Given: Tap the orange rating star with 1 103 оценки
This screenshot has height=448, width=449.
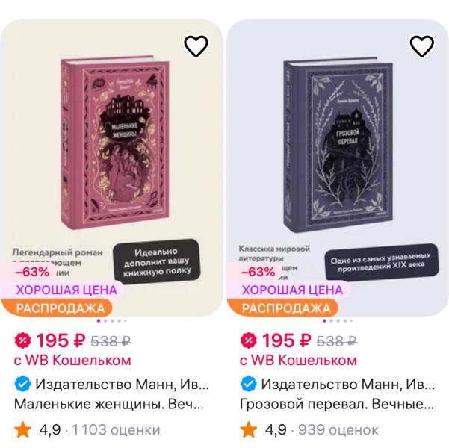Looking at the screenshot, I should coord(22,429).
